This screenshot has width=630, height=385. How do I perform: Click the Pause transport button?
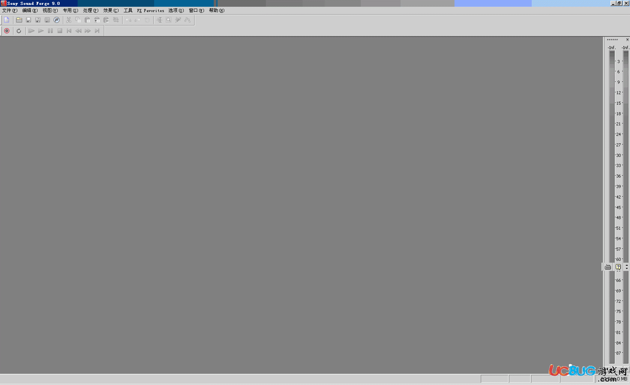(50, 31)
